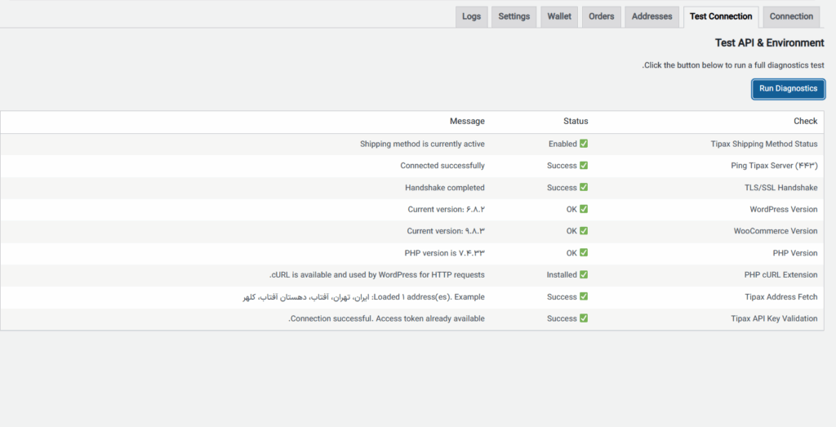
Task: Open the Wallet tab
Action: click(x=559, y=16)
